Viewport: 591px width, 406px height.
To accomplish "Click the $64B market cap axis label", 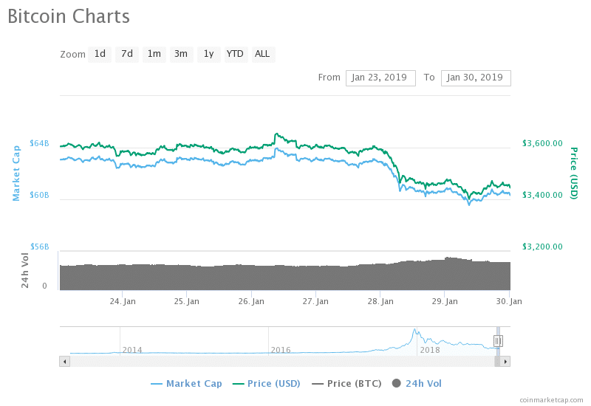I will (x=40, y=143).
